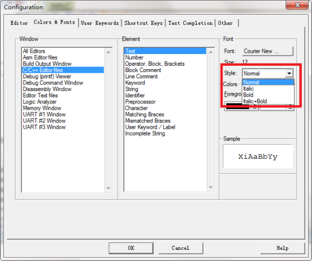Click the Cancel button
This screenshot has height=261, width=312.
180,248
